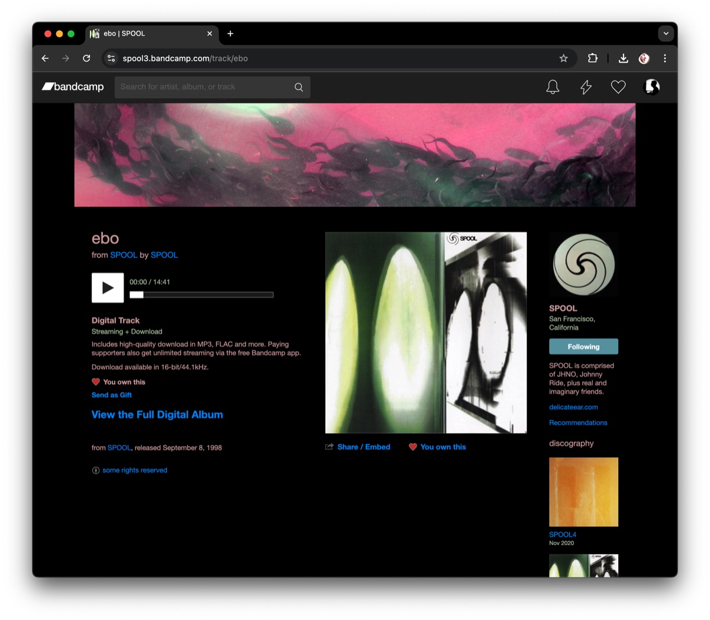Click the SPOOL band name in sidebar
The height and width of the screenshot is (620, 710).
pos(563,308)
